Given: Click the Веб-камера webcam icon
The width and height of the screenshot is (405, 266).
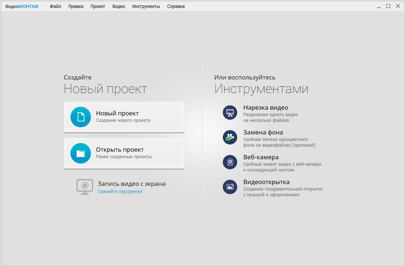Looking at the screenshot, I should coord(230,162).
